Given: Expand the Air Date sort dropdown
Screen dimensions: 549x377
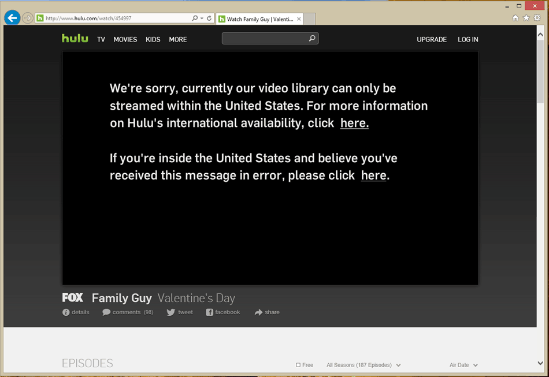Looking at the screenshot, I should [463, 365].
